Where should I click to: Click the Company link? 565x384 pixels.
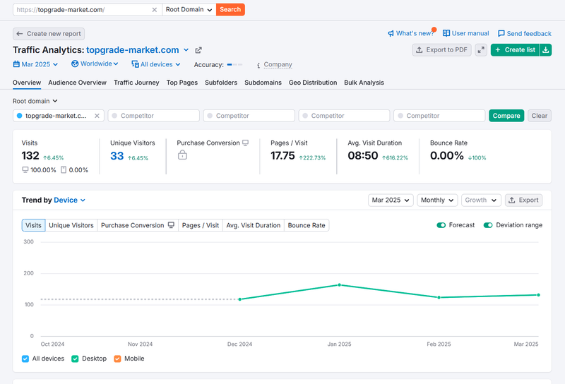click(x=278, y=64)
